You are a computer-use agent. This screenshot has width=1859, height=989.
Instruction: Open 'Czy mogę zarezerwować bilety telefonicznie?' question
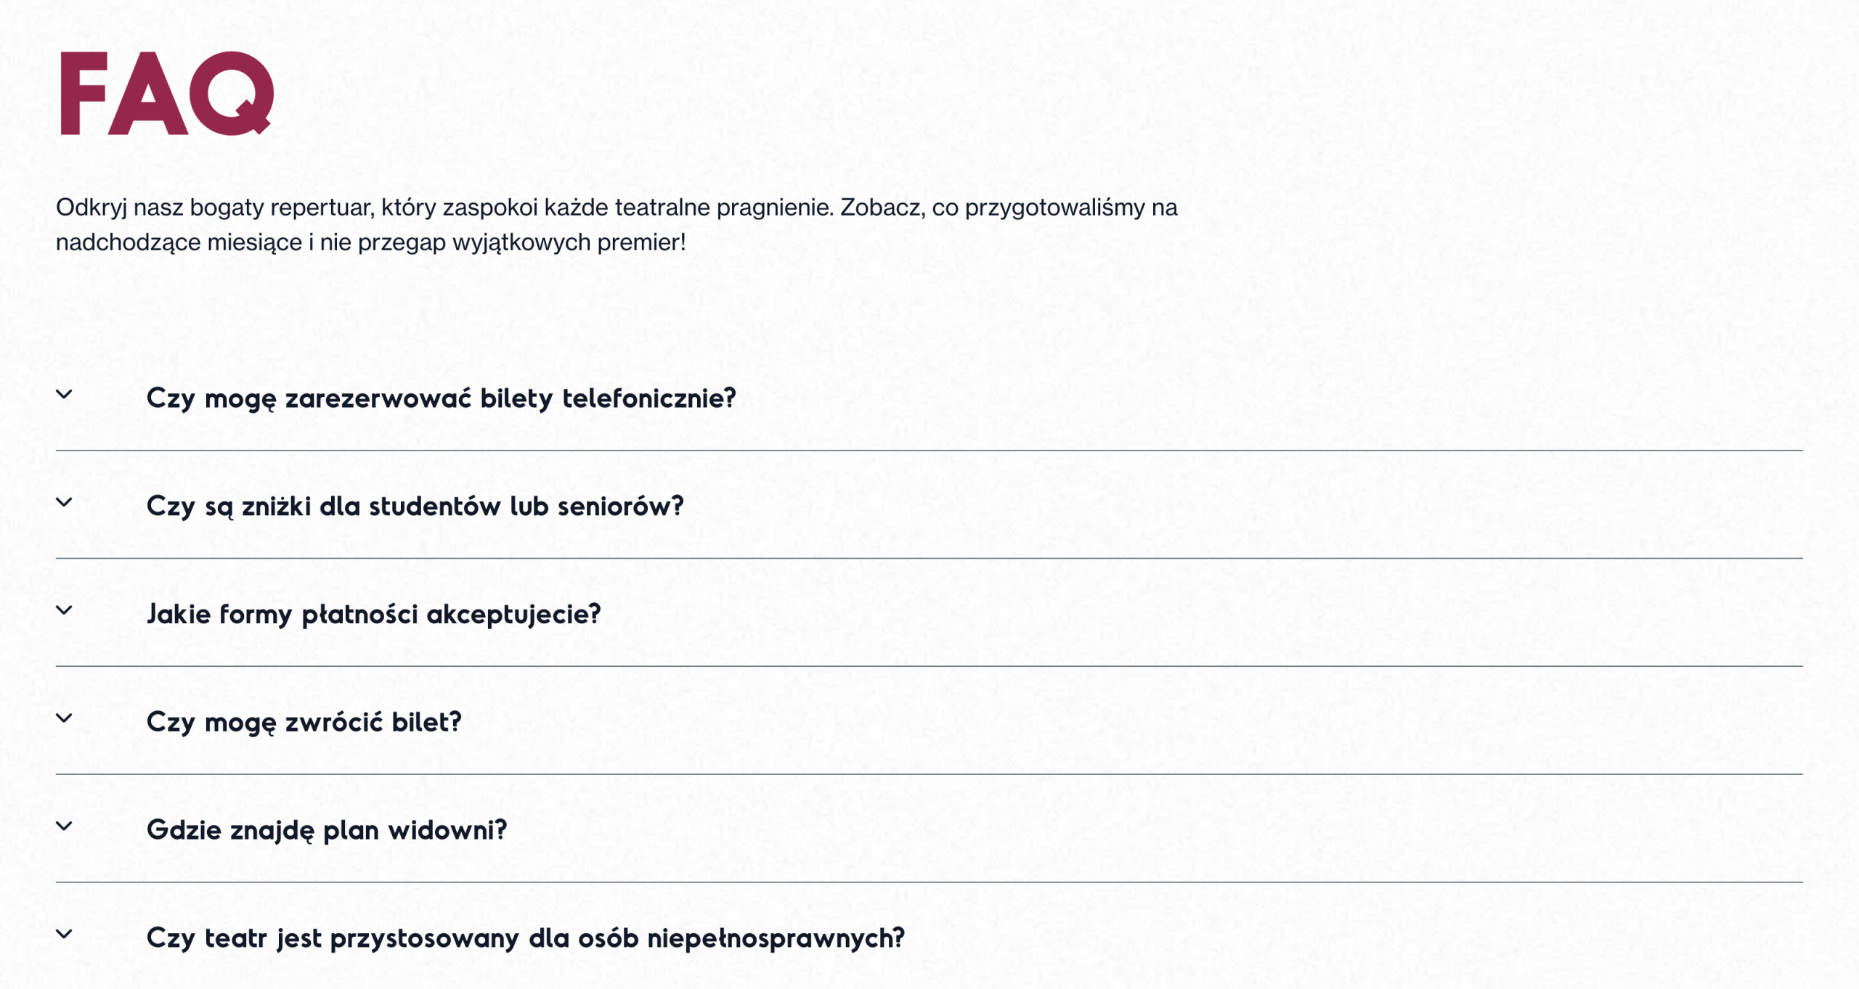tap(441, 398)
